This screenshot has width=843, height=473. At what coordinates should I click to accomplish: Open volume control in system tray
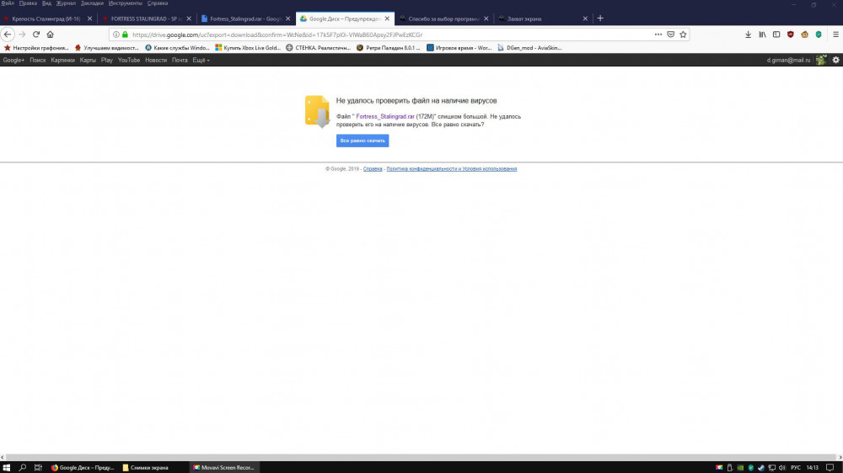pos(782,468)
